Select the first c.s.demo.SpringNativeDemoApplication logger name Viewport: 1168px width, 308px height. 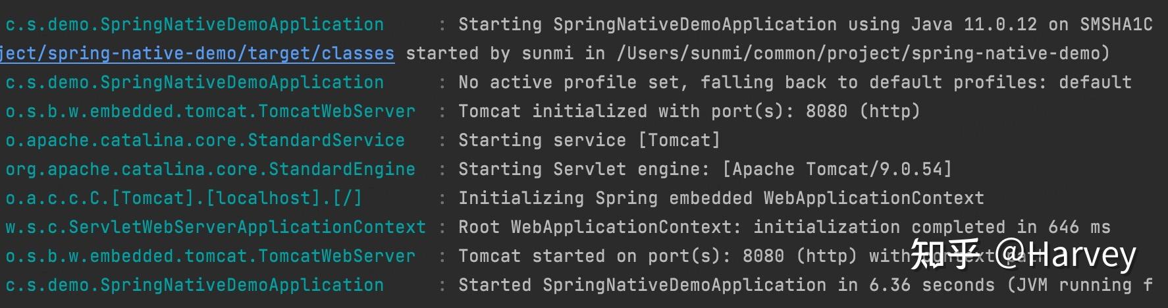(x=195, y=24)
